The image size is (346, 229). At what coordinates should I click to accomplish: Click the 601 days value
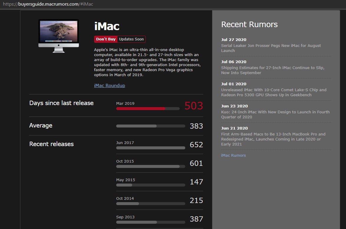click(x=196, y=163)
